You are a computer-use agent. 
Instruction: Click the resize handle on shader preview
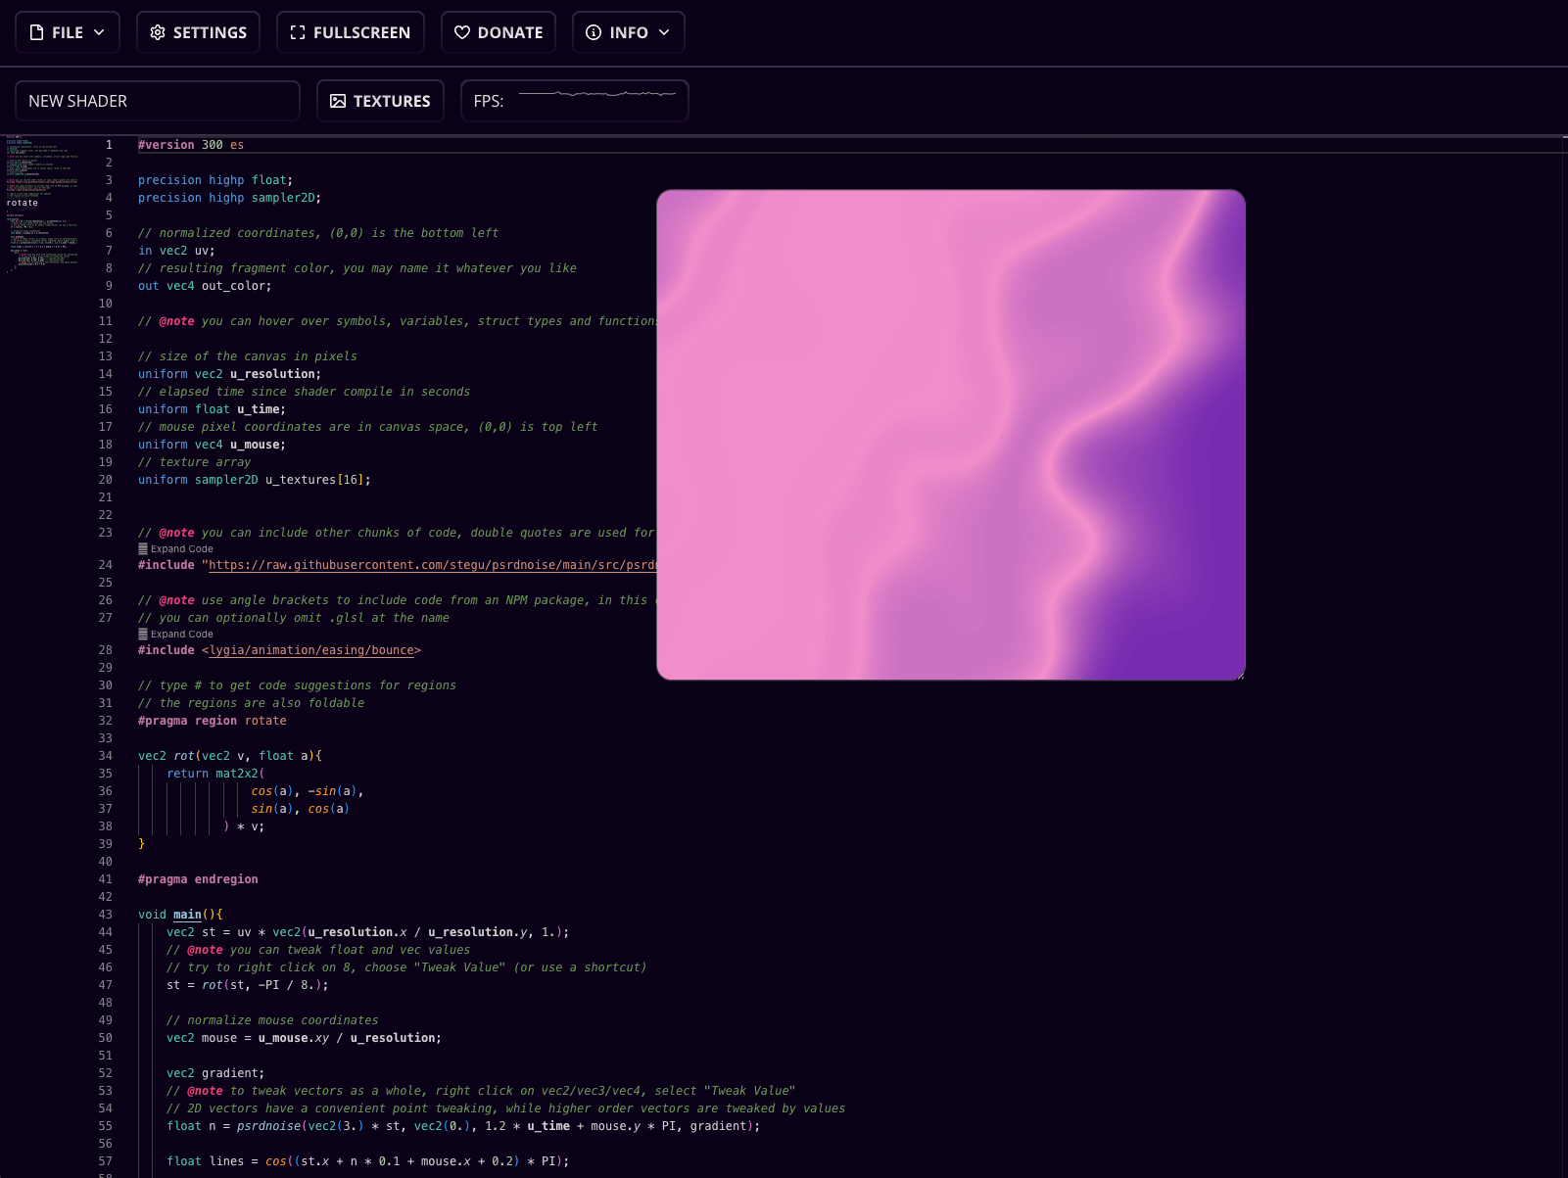[x=1240, y=675]
